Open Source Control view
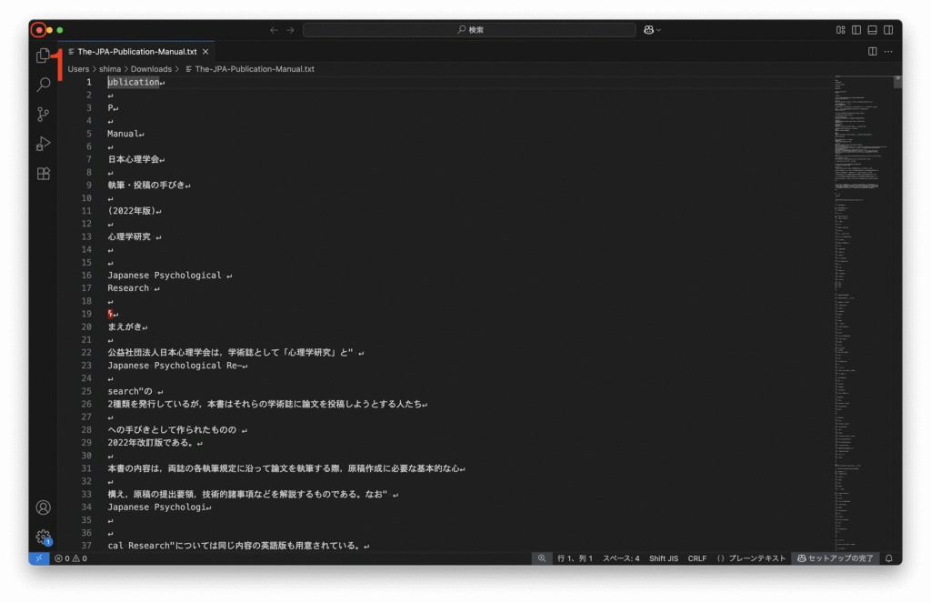931x603 pixels. click(43, 114)
